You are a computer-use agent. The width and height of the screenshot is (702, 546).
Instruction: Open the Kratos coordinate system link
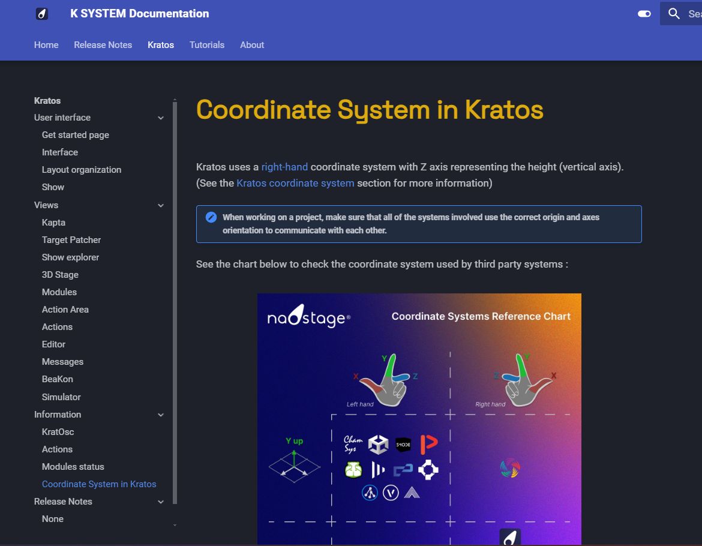pos(295,183)
